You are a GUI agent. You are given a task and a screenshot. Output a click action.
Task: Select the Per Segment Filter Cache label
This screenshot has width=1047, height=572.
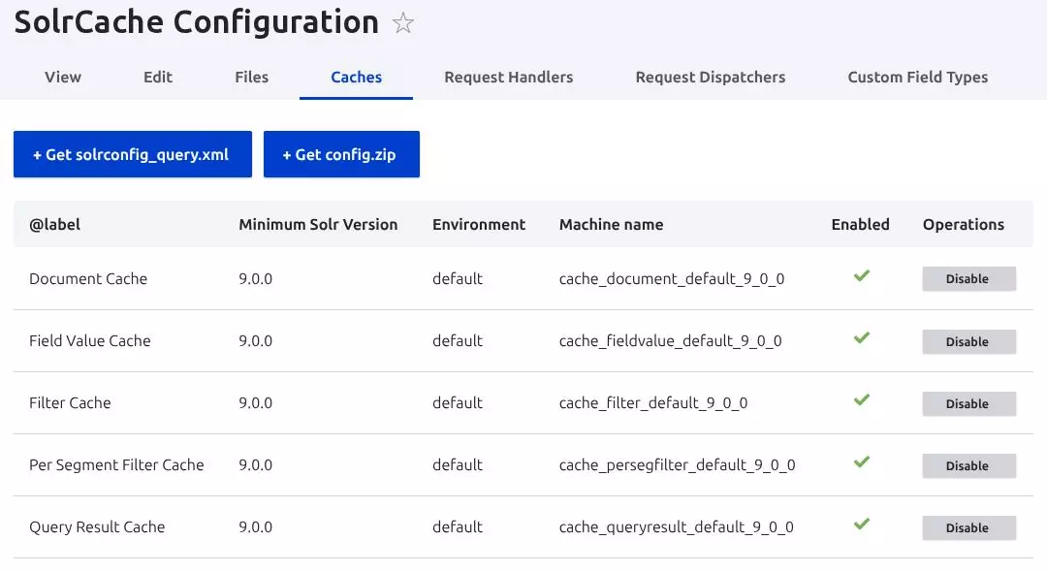click(x=116, y=465)
